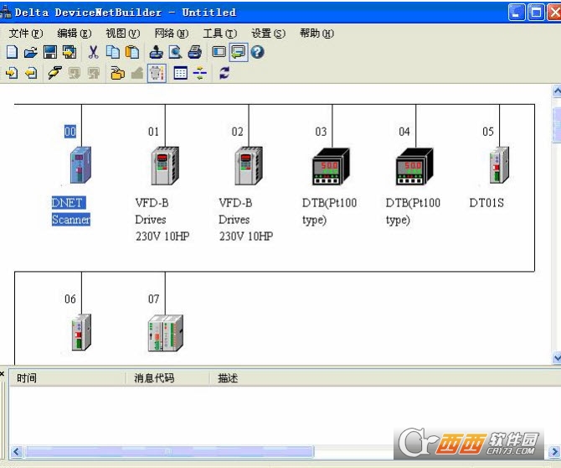
Task: Open a file using the folder icon
Action: click(31, 52)
